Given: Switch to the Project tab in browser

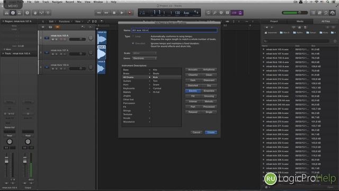Looking at the screenshot, I should 274,21.
